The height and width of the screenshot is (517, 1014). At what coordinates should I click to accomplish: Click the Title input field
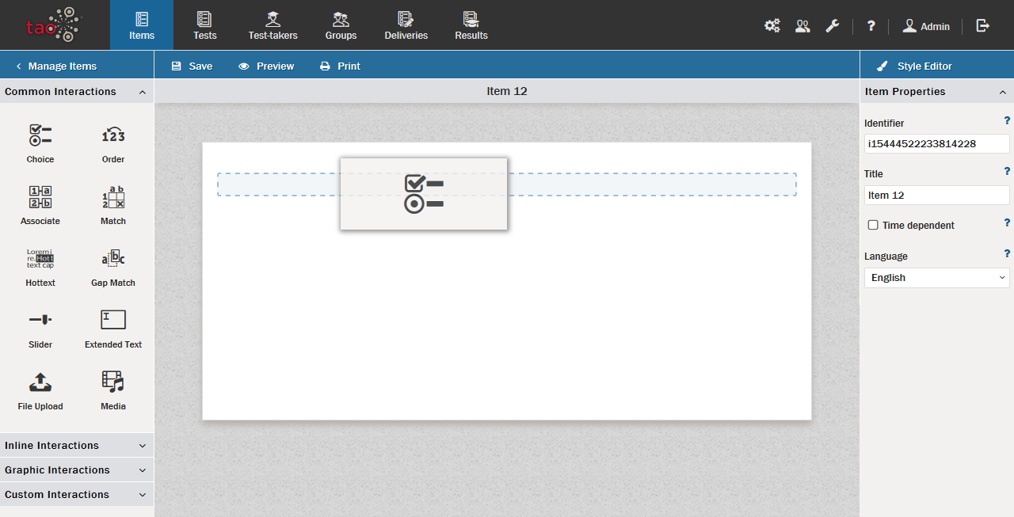point(936,196)
